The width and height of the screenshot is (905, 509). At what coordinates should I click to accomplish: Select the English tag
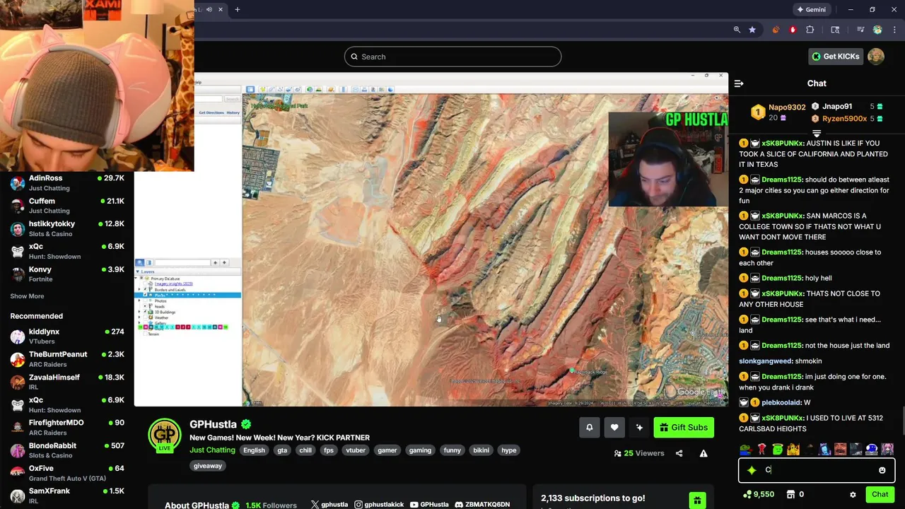coord(254,450)
